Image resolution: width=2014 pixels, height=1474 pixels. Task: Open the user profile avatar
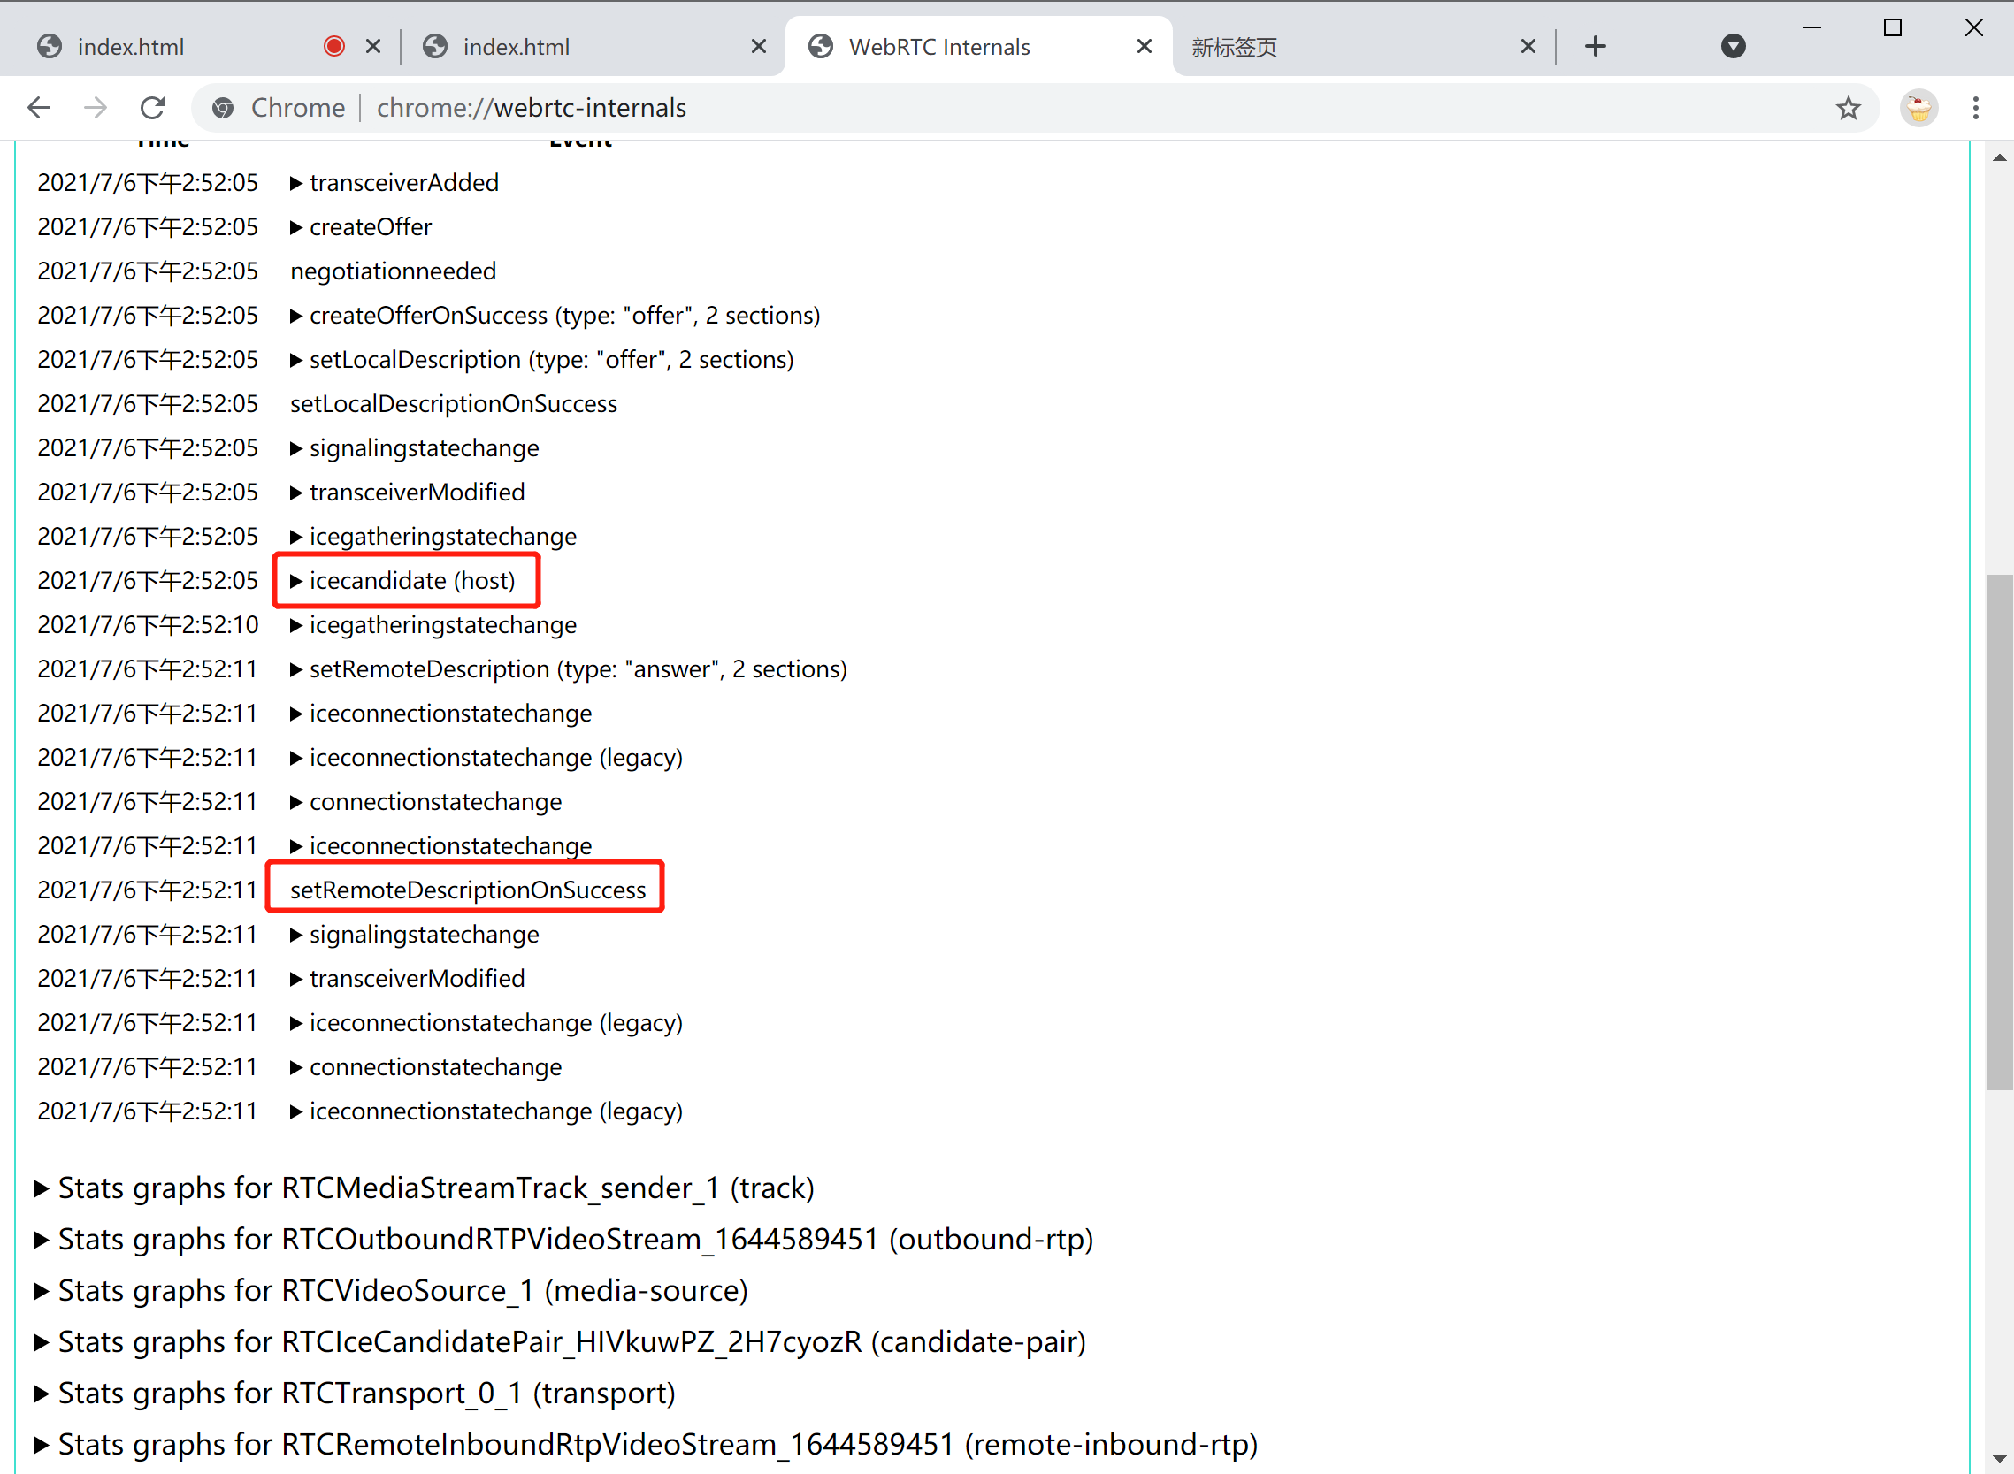(1918, 108)
